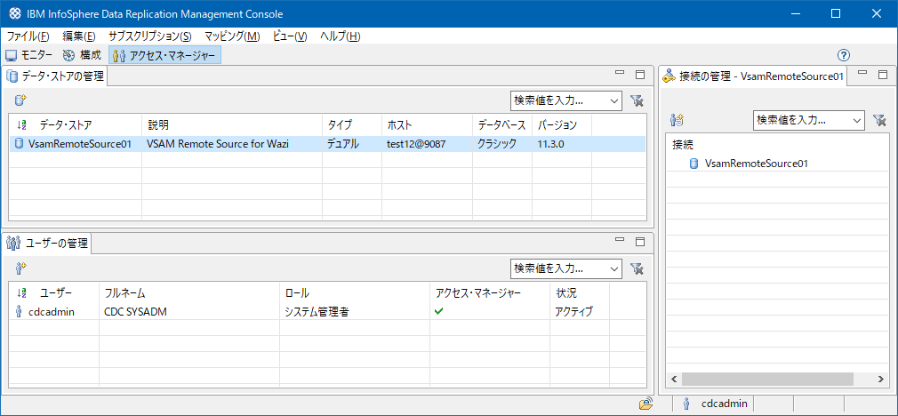Sort by the ホスト column header
The image size is (898, 416).
[x=427, y=124]
